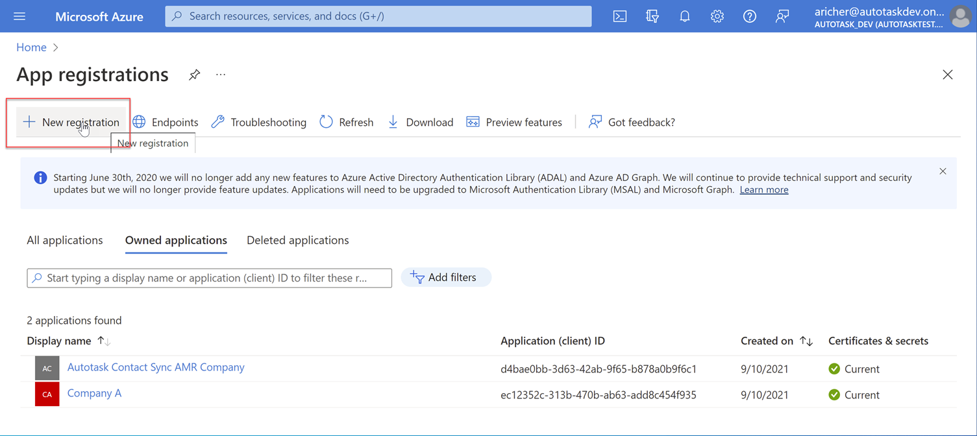Sort by Display name column arrows
The height and width of the screenshot is (436, 977).
pyautogui.click(x=104, y=341)
